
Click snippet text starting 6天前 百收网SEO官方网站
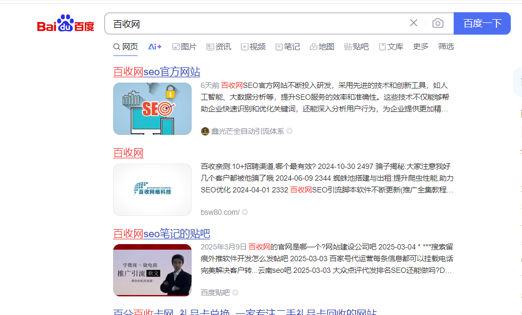point(325,97)
